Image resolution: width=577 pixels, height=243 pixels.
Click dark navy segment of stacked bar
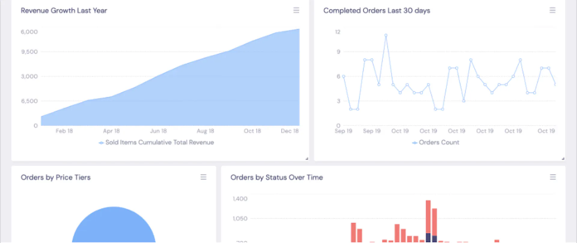point(428,238)
